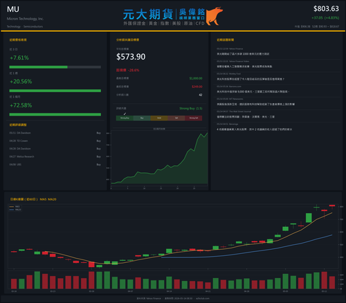Viewport: 346px width, 303px height.
Task: Click the progress bar under +20.56%
Action: [x=55, y=91]
